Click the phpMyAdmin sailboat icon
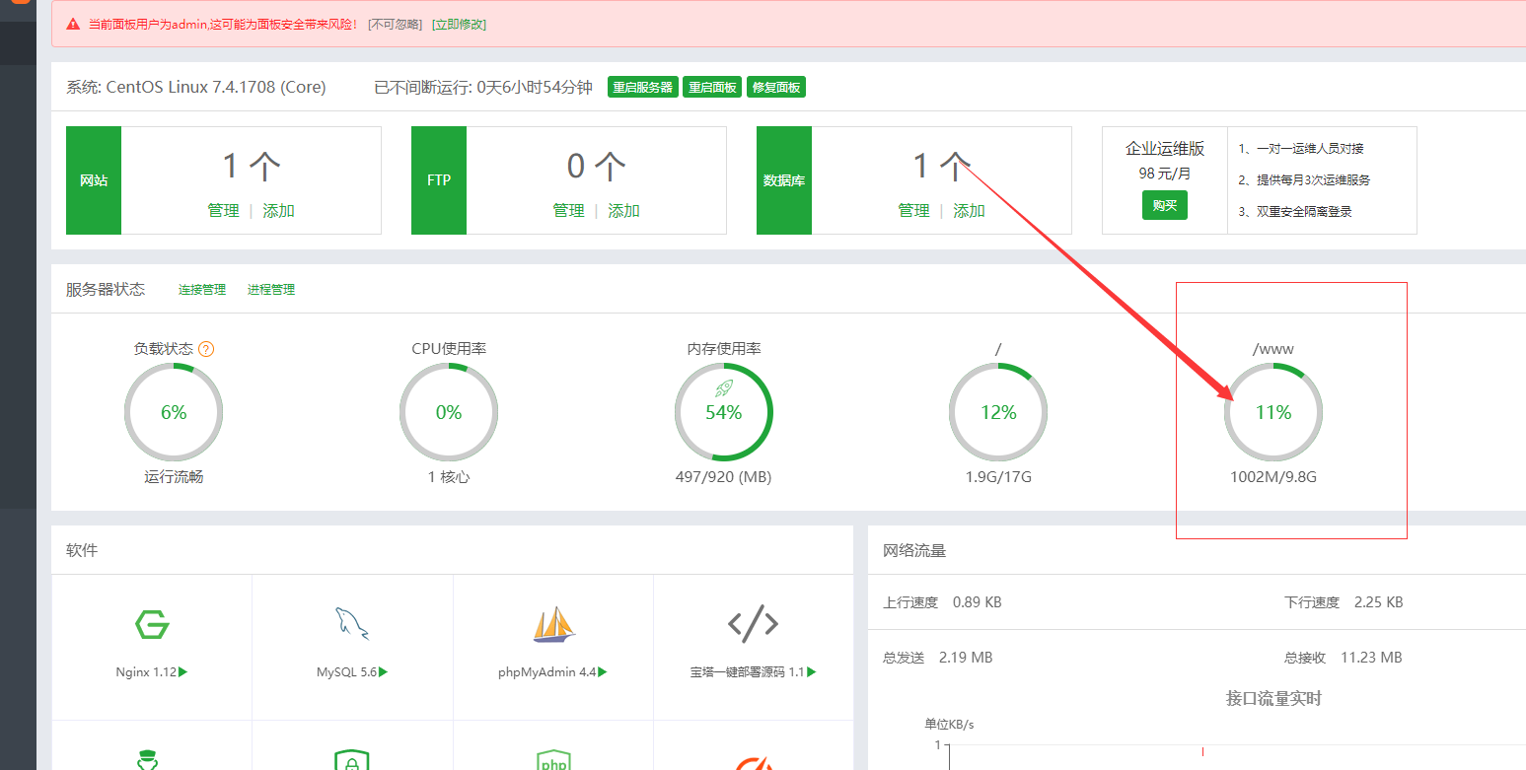The width and height of the screenshot is (1526, 770). (553, 625)
